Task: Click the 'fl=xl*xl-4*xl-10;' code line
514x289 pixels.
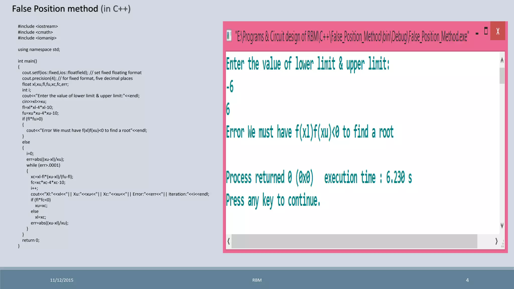Action: [x=38, y=107]
